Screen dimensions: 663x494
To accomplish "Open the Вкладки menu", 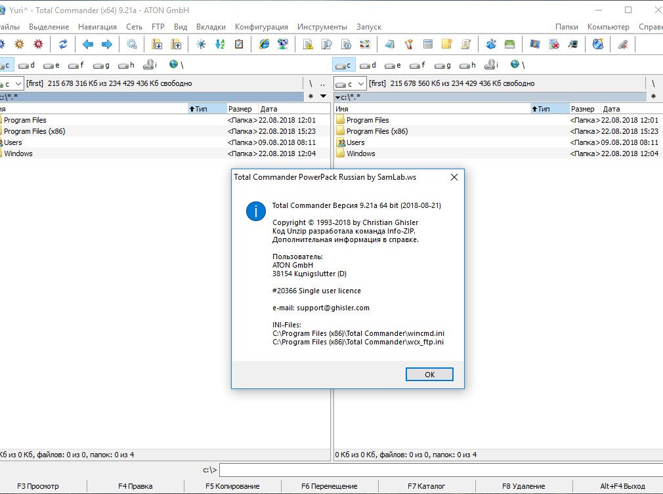I will coord(211,27).
